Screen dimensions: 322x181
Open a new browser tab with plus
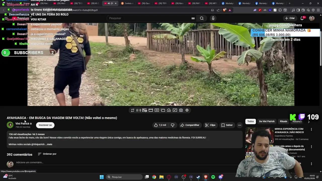[290, 3]
